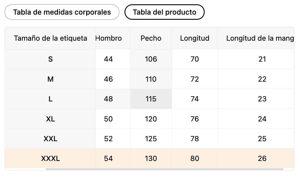299x177 pixels.
Task: Click the Longitud de la manga header
Action: click(260, 38)
